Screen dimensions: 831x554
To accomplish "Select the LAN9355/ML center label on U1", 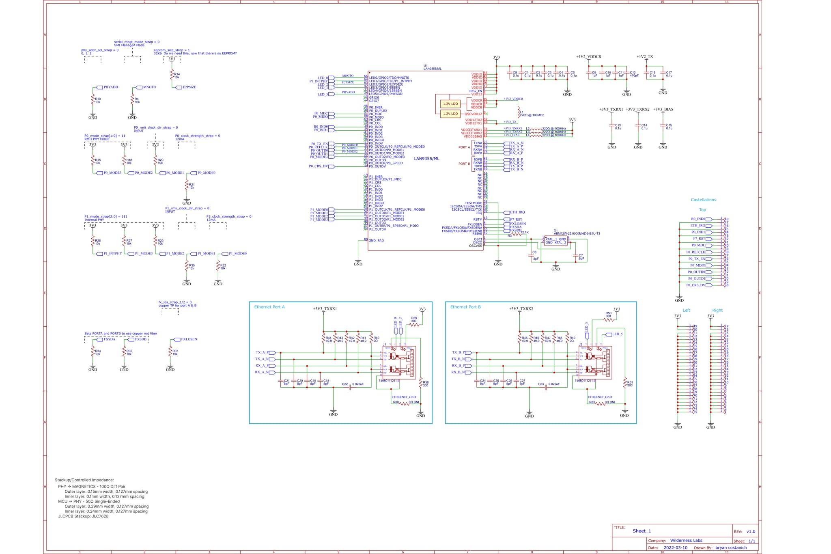I will (426, 159).
